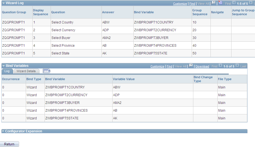This screenshot has width=255, height=147.
Task: Click Wizard Log answer AMA2
Action: tap(106, 38)
